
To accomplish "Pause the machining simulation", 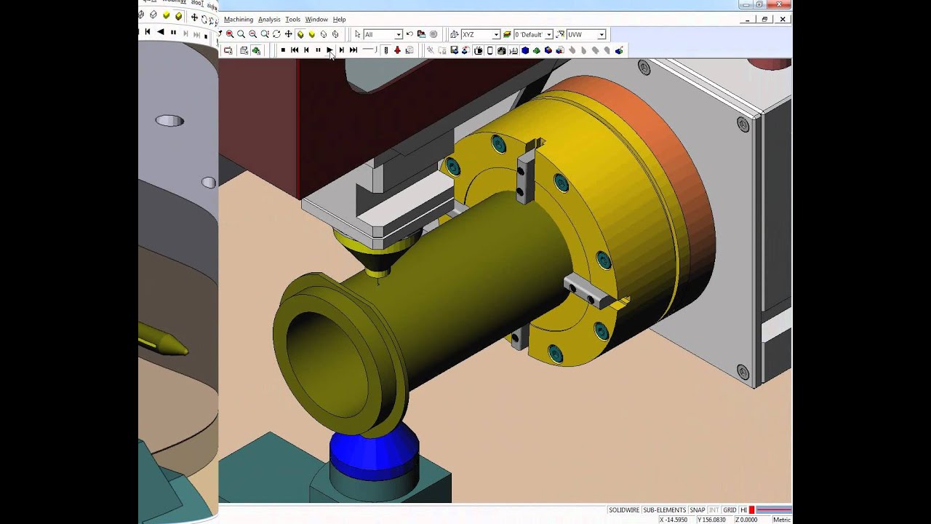I will pyautogui.click(x=318, y=50).
